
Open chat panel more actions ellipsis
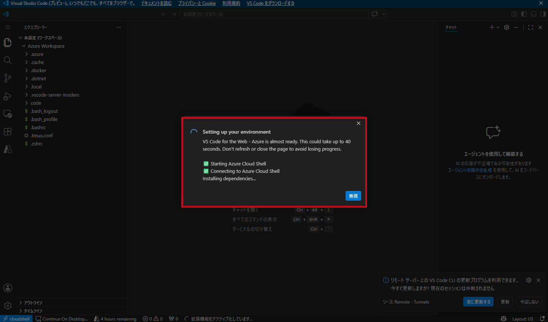click(x=516, y=27)
